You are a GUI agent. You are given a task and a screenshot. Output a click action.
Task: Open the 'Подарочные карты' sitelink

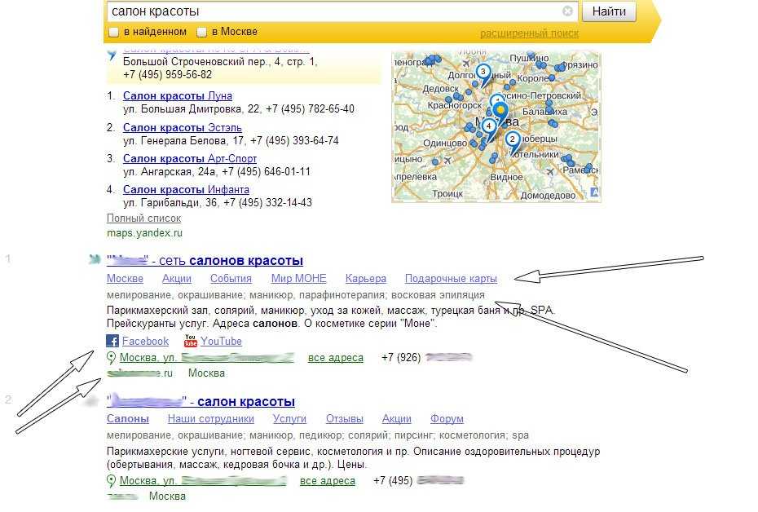tap(451, 279)
